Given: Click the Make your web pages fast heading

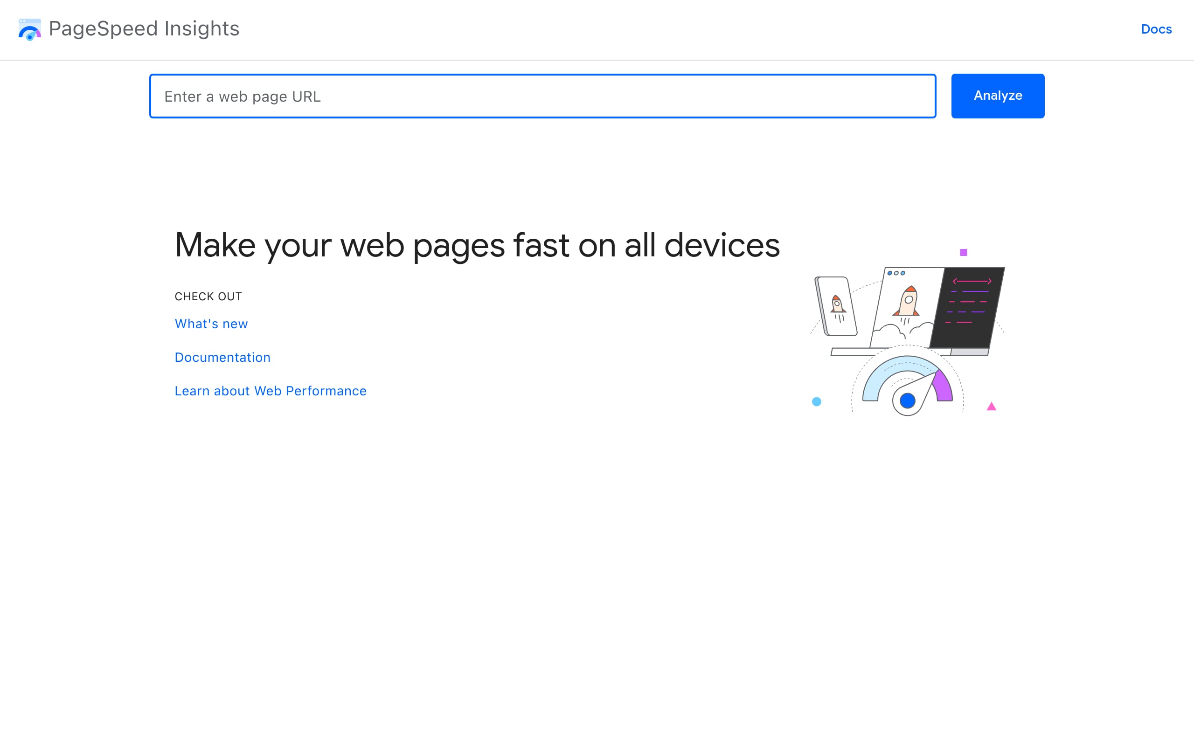Looking at the screenshot, I should coord(477,244).
